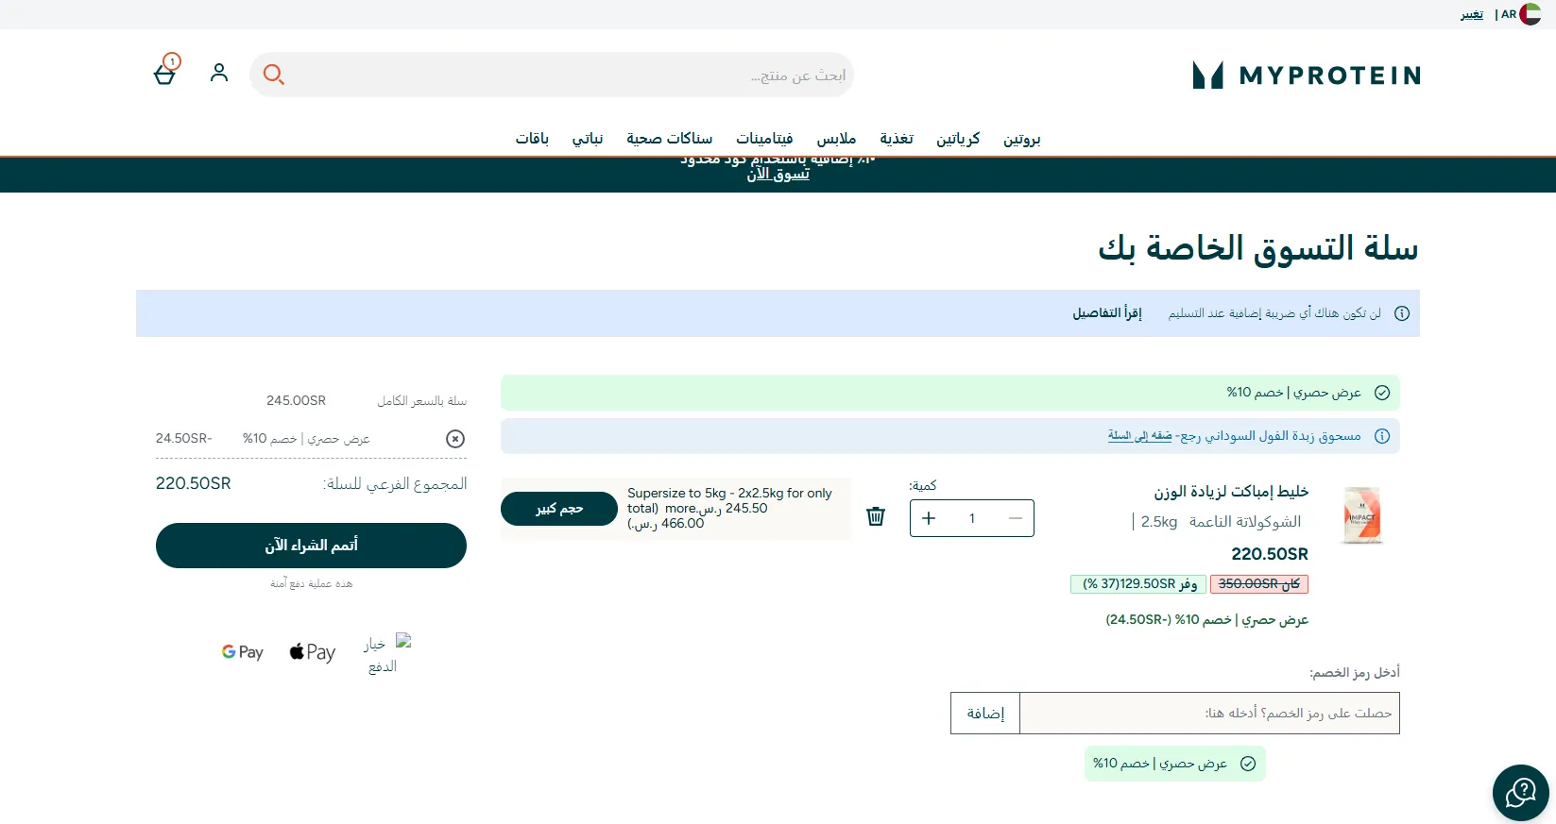Open the نباتي menu
This screenshot has width=1556, height=824.
(588, 139)
